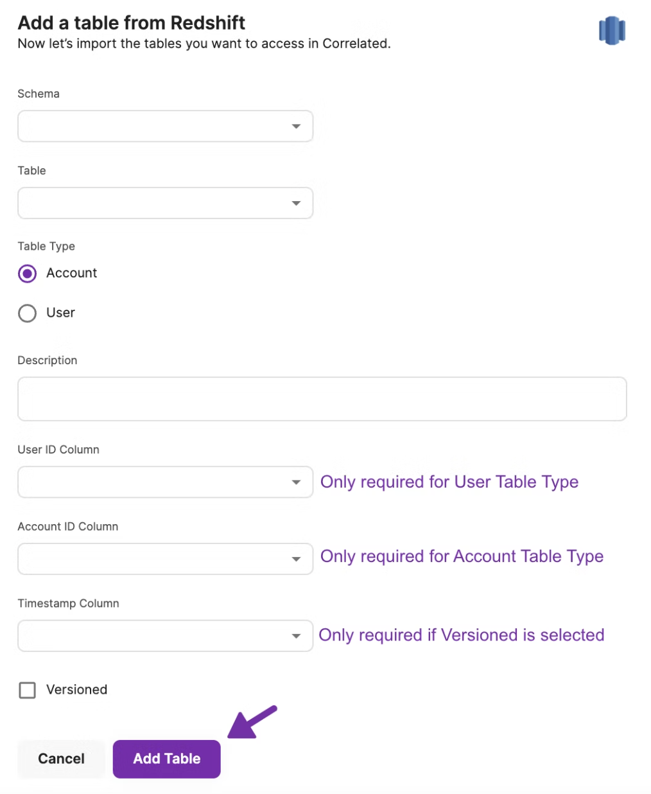Viewport: 651px width, 794px height.
Task: Open the Table dropdown
Action: [x=165, y=203]
